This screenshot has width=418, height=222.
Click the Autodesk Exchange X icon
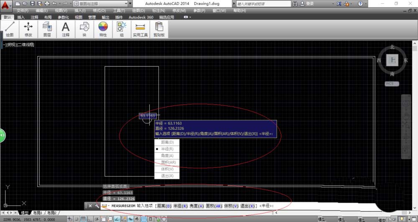[x=339, y=4]
